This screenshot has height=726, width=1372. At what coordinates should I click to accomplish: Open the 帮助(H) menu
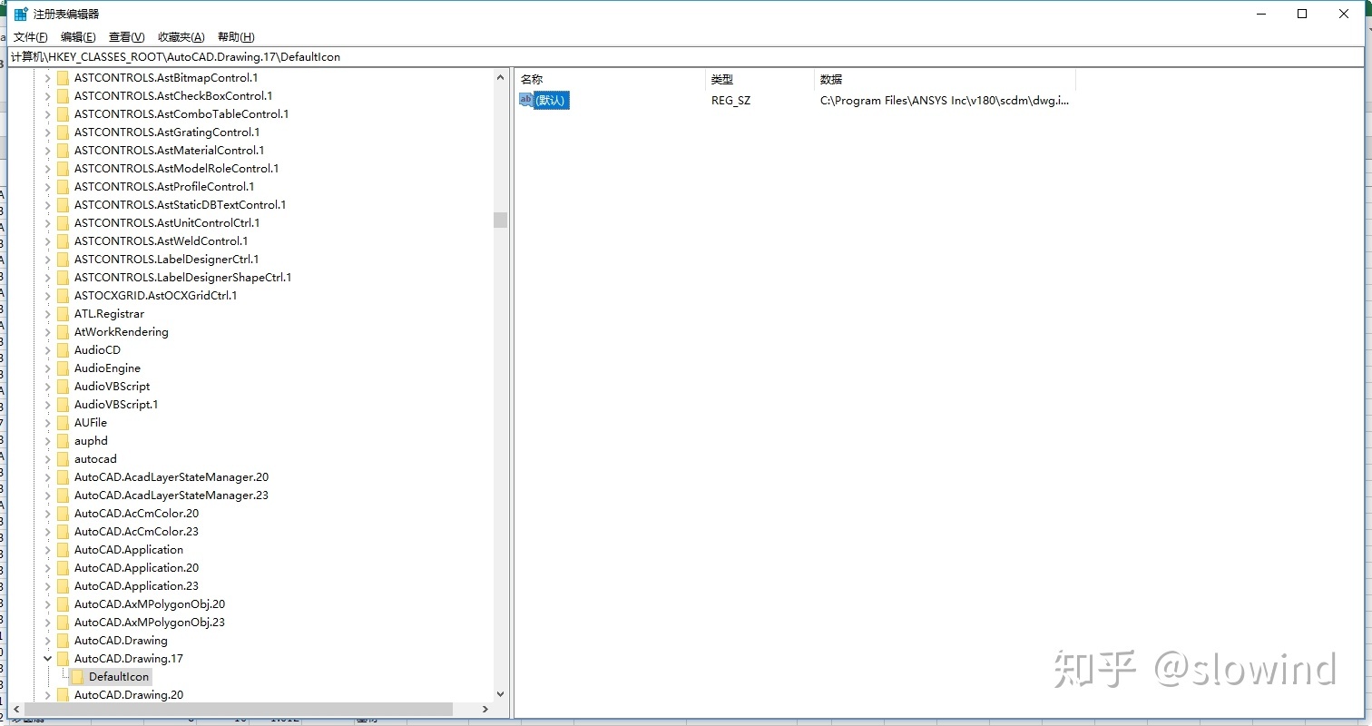coord(236,37)
